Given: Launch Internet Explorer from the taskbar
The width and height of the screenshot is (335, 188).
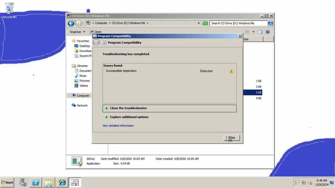Looking at the screenshot, I should pyautogui.click(x=62, y=183).
